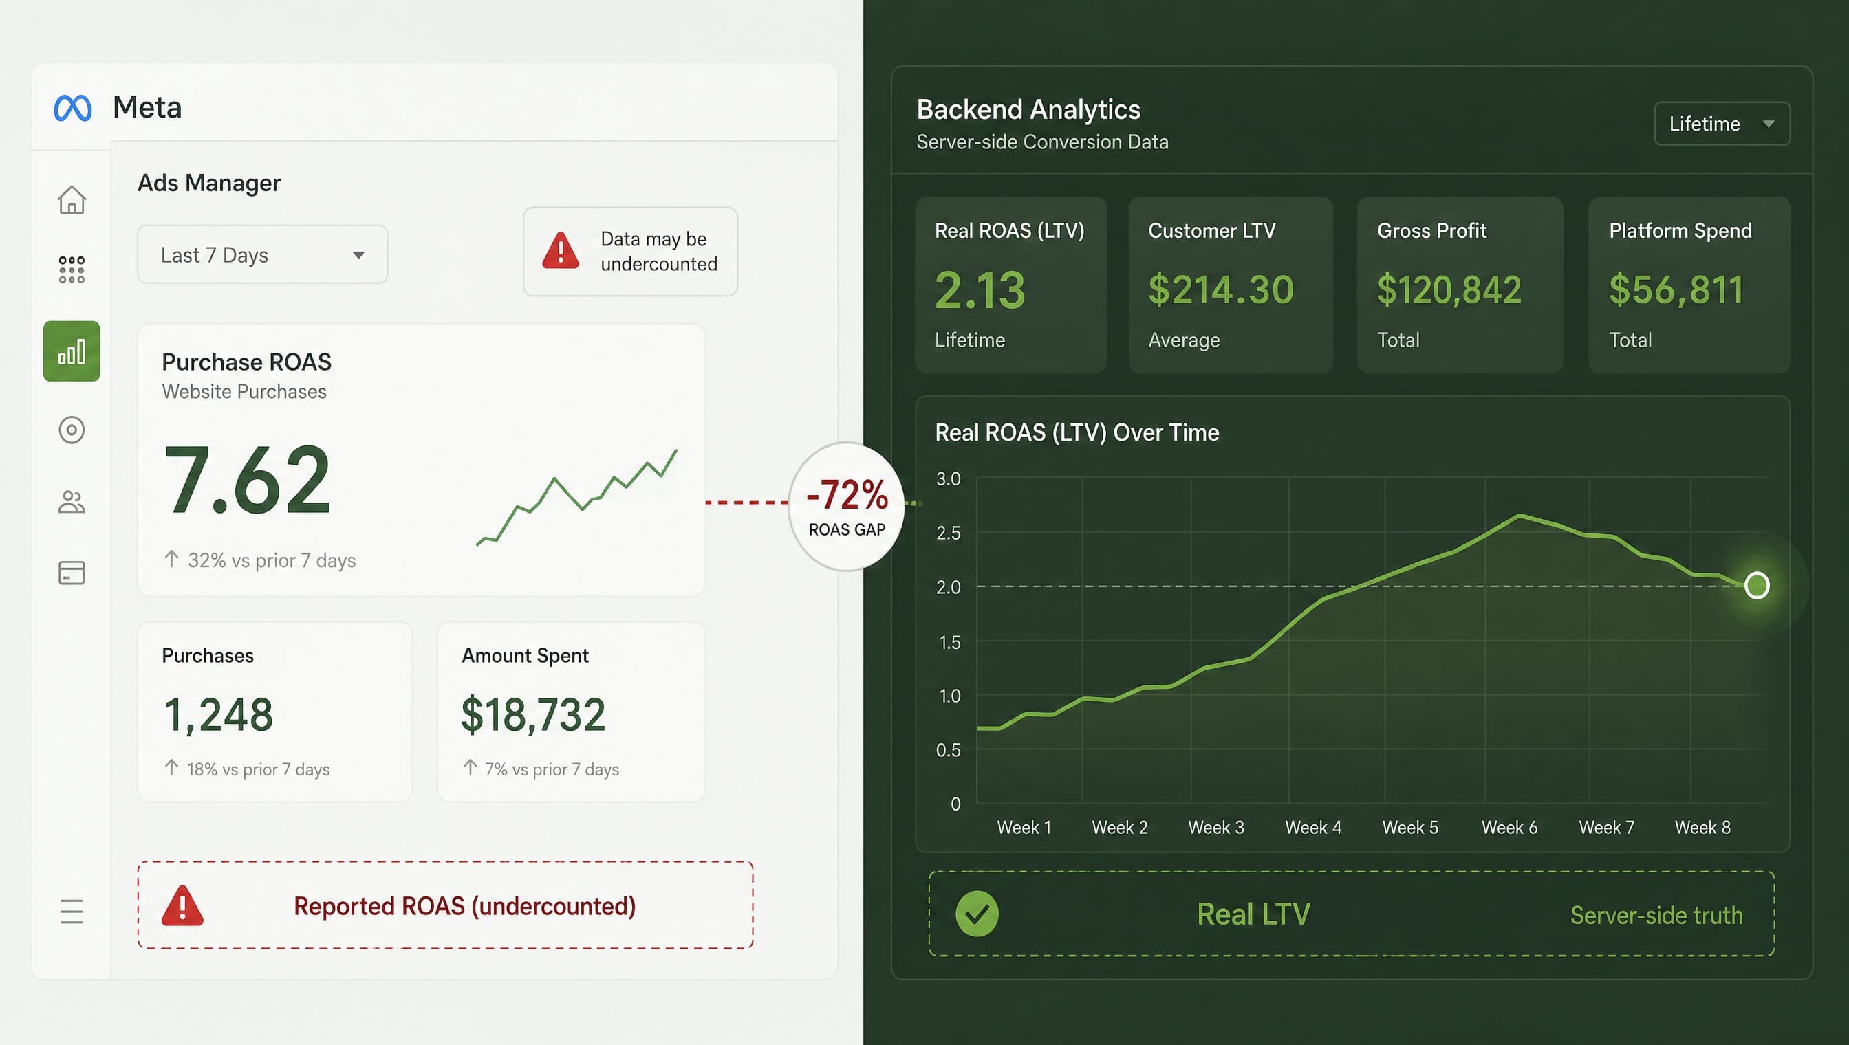The width and height of the screenshot is (1849, 1045).
Task: Click the 1.5 y-axis label
Action: click(949, 642)
